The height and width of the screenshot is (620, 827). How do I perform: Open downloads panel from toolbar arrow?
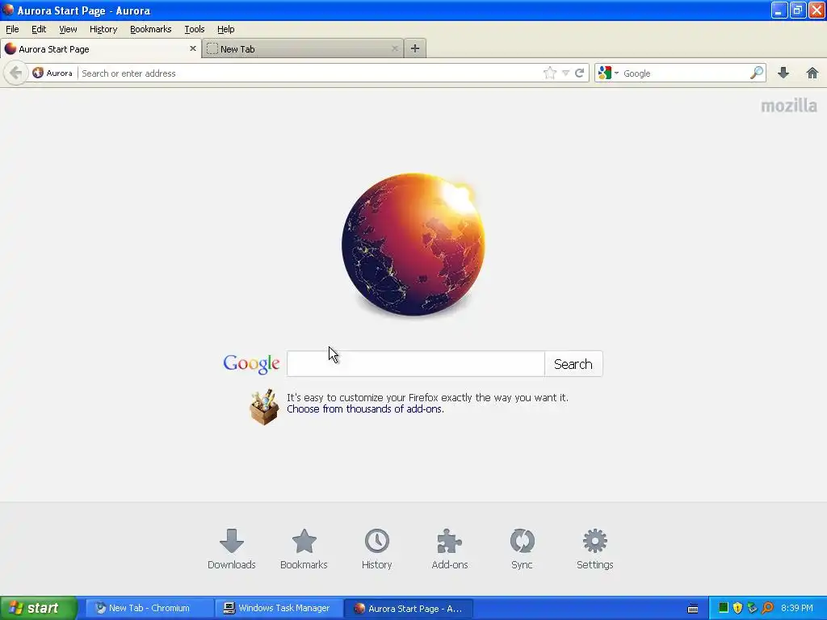783,73
